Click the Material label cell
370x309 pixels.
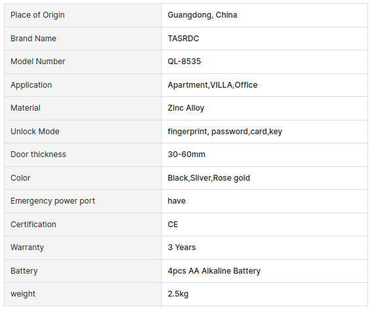click(x=83, y=108)
